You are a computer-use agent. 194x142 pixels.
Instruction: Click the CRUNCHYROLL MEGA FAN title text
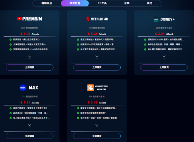tap(102, 88)
